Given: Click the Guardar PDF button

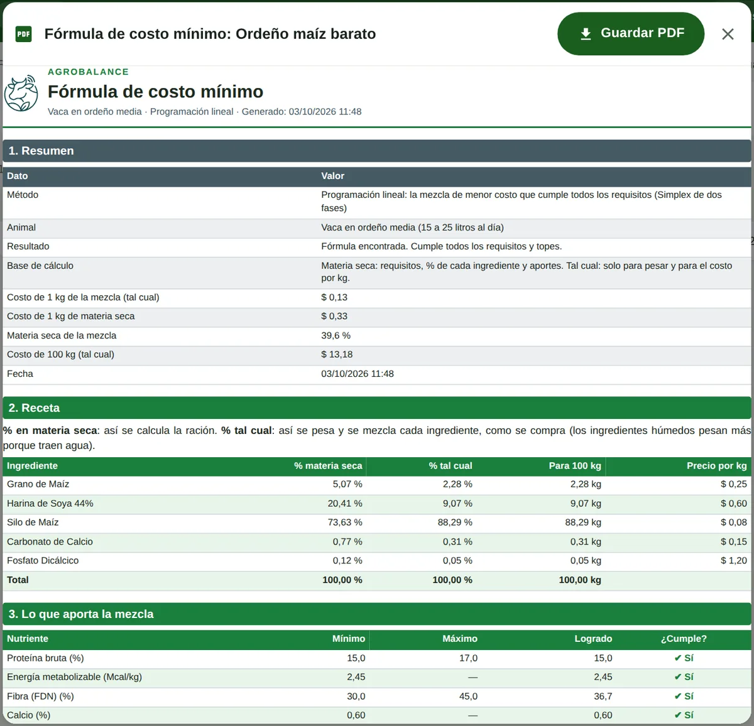Looking at the screenshot, I should point(630,34).
